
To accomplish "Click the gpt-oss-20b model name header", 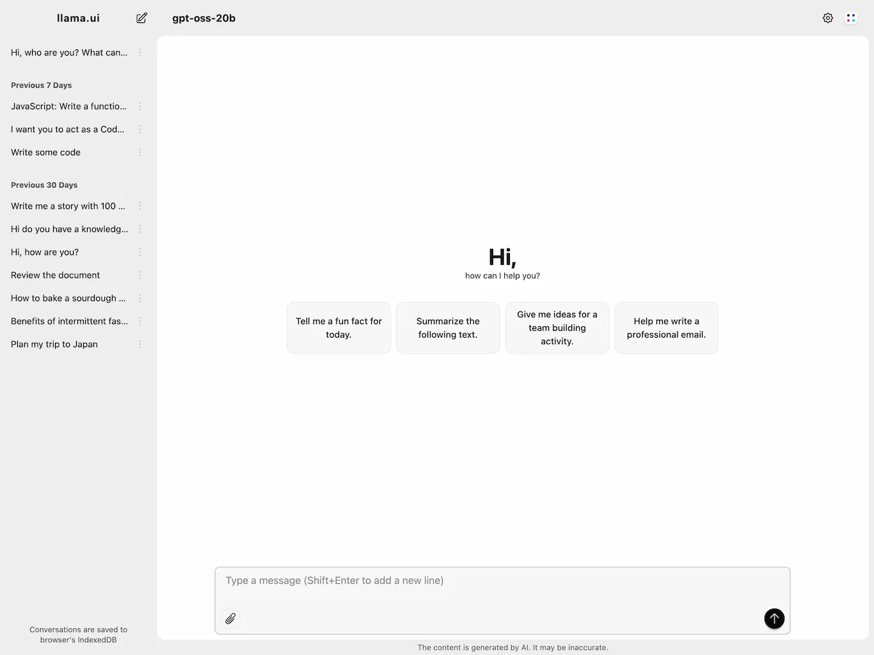I will pos(203,18).
